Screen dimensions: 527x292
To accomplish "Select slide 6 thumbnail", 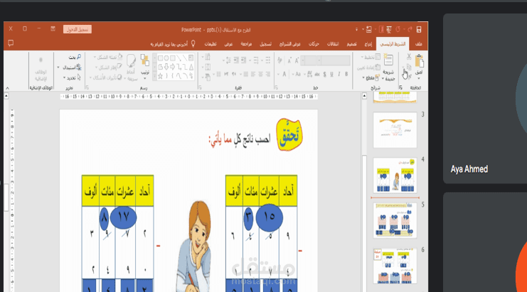I will click(395, 266).
